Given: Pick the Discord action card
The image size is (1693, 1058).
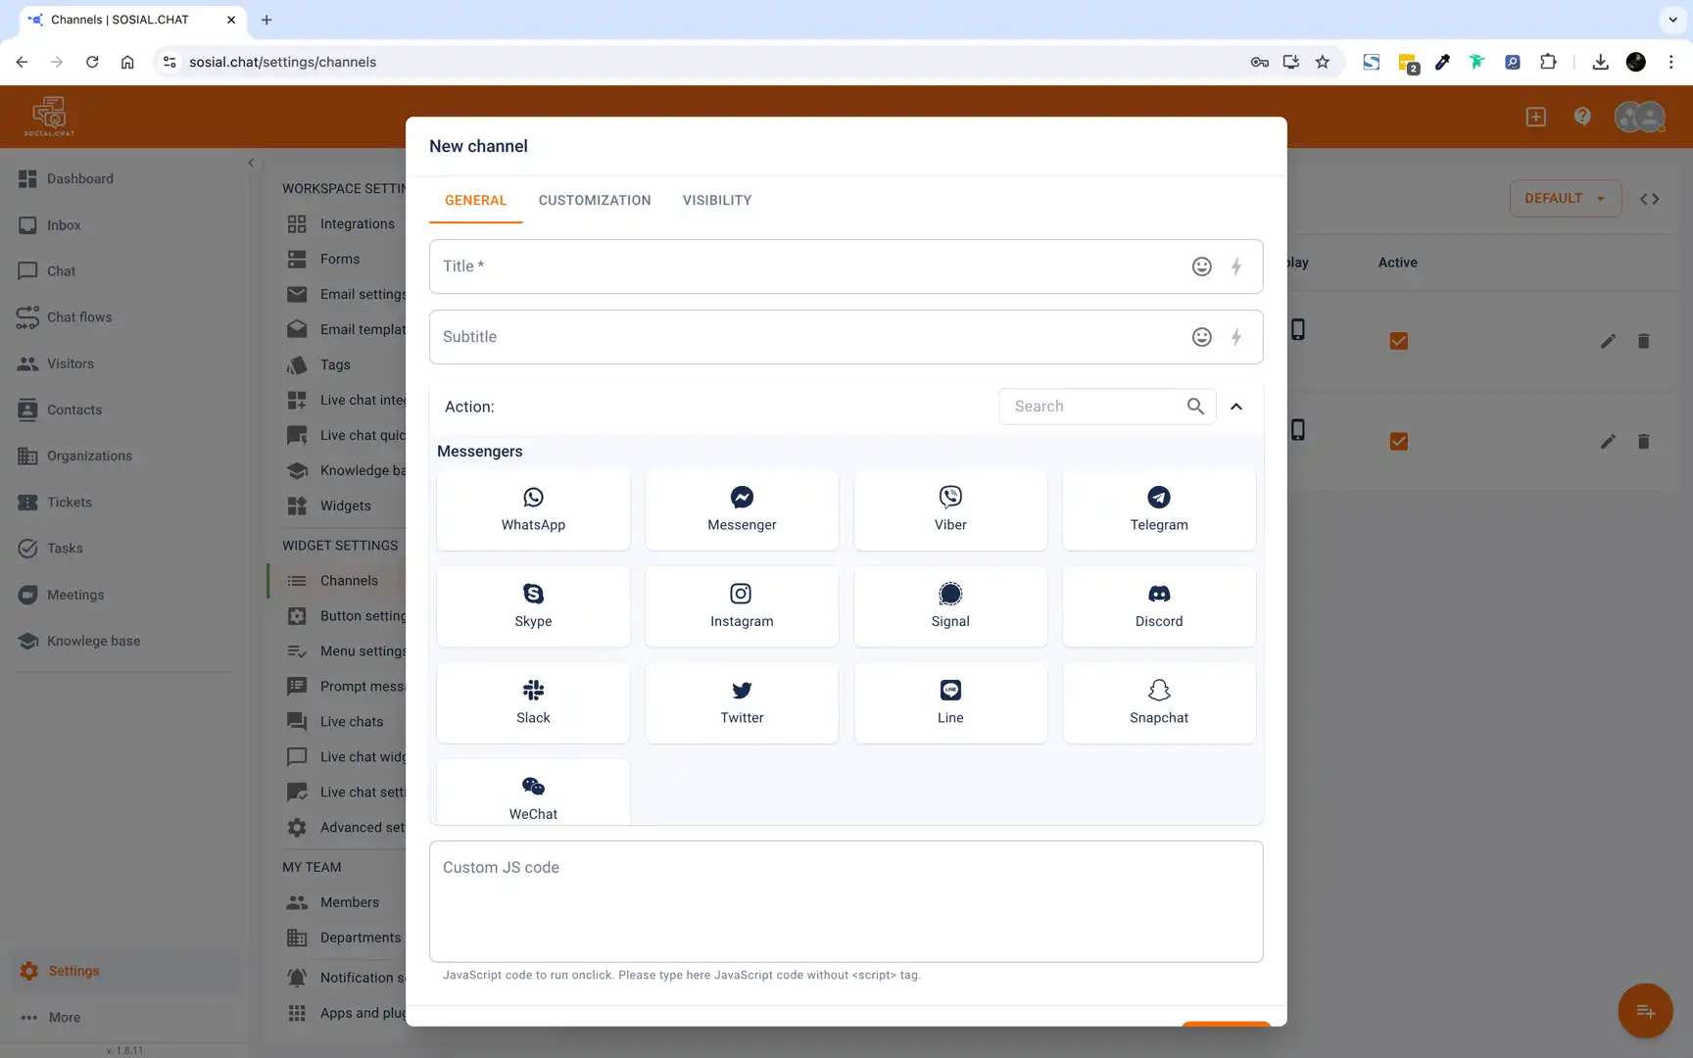Looking at the screenshot, I should 1159,605.
